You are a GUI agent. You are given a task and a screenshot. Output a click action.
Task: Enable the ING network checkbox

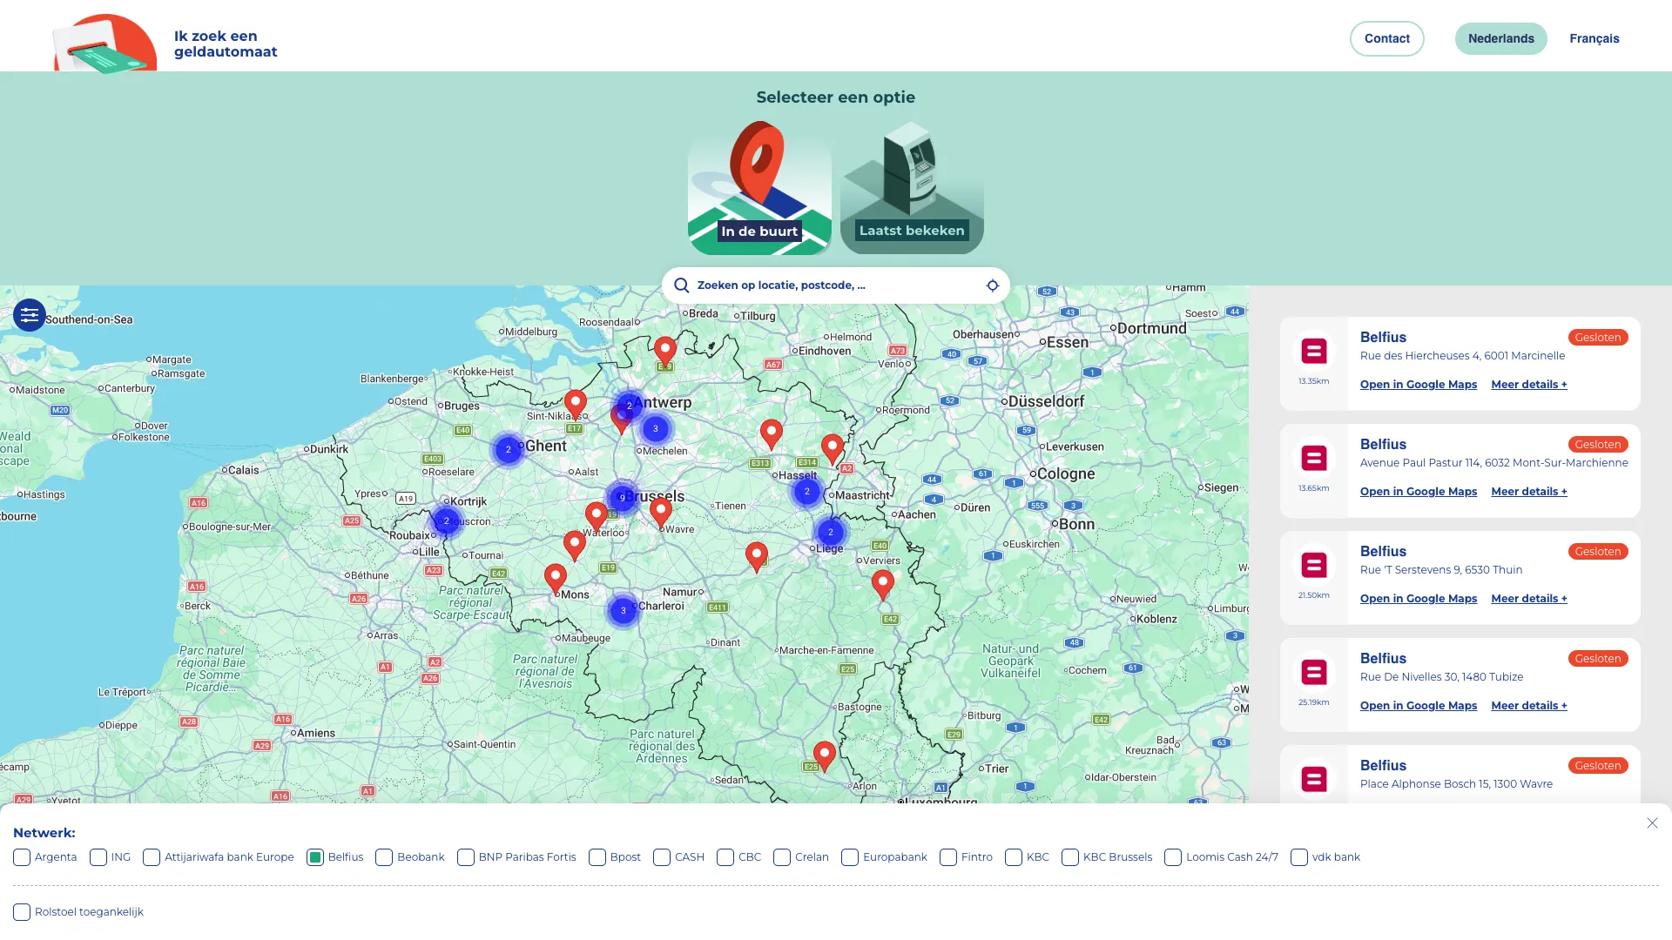tap(98, 857)
